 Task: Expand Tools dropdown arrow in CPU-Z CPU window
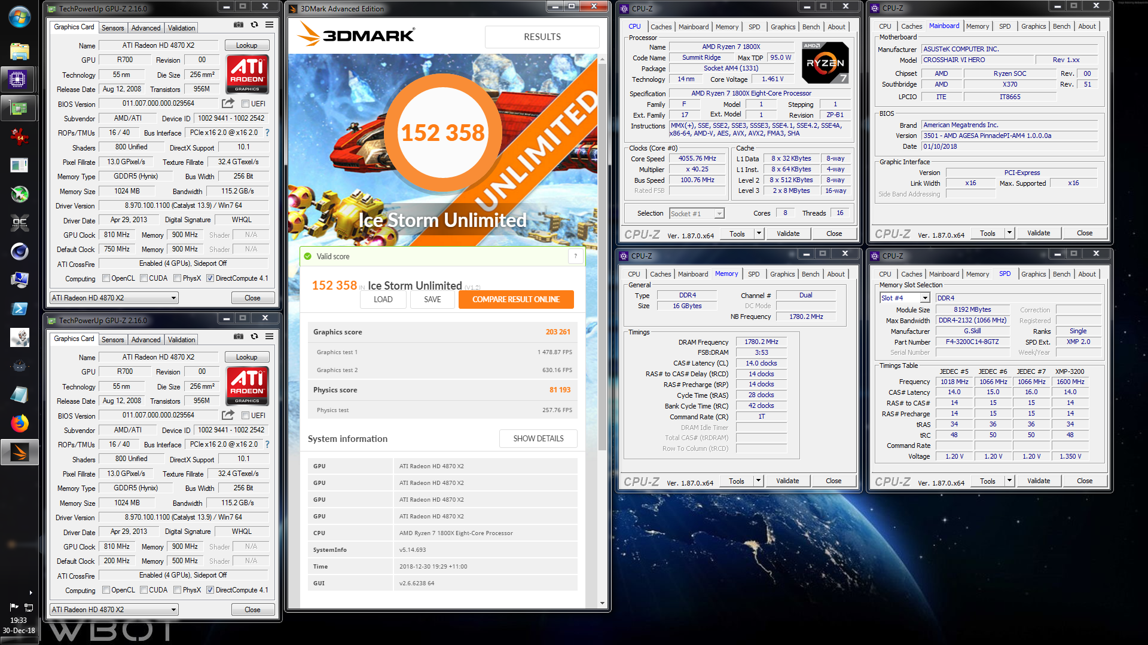pyautogui.click(x=759, y=234)
